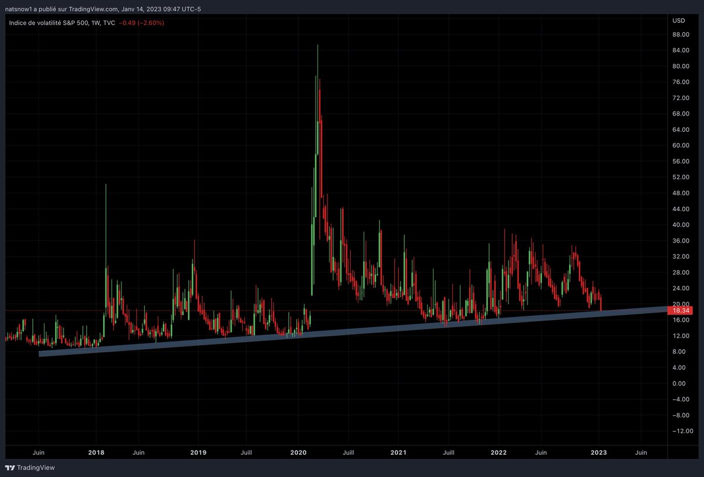Click the 24.00 price axis label
This screenshot has width=704, height=477.
click(681, 288)
